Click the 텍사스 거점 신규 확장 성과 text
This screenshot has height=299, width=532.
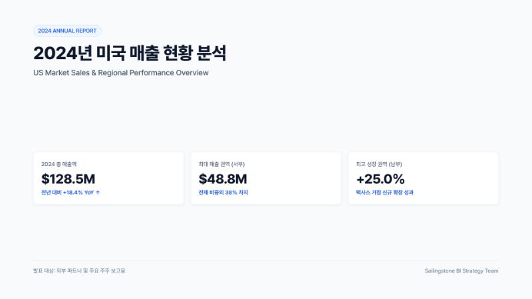pyautogui.click(x=385, y=192)
